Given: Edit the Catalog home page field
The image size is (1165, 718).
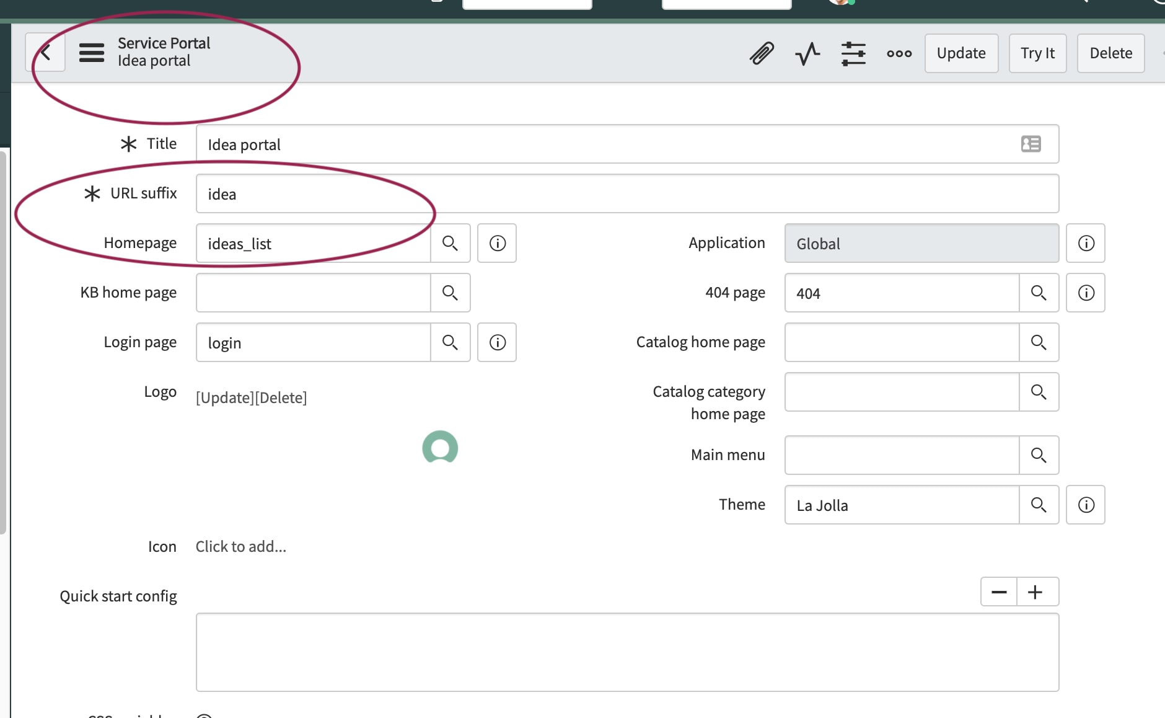Looking at the screenshot, I should coord(902,342).
